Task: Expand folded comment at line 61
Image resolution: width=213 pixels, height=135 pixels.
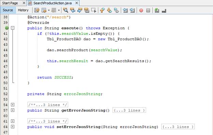Action: tap(13, 121)
